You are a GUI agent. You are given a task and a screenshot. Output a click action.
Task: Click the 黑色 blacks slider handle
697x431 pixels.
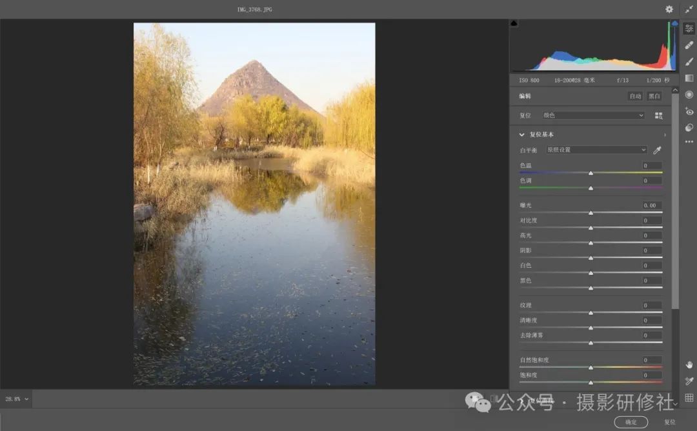[591, 288]
